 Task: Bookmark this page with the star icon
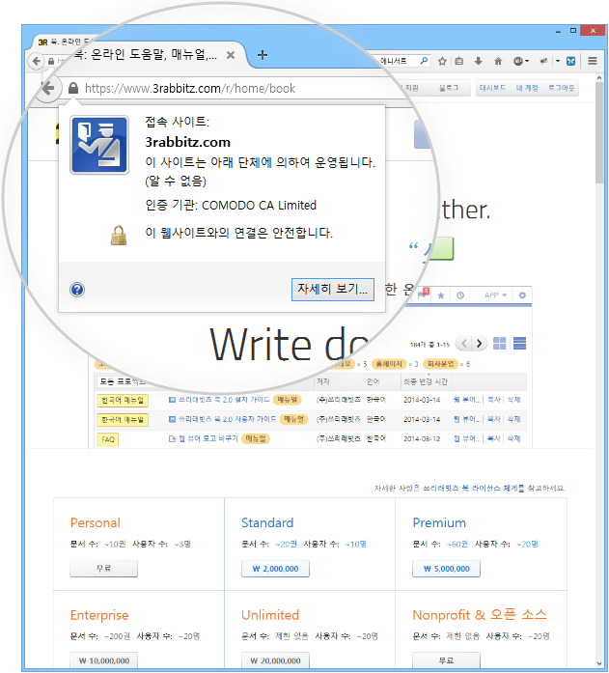[442, 61]
